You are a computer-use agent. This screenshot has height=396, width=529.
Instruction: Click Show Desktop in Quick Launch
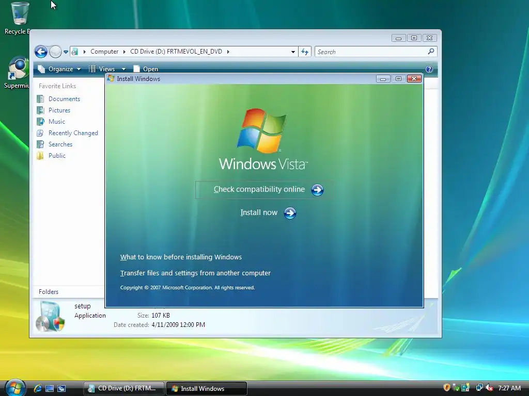click(x=50, y=388)
